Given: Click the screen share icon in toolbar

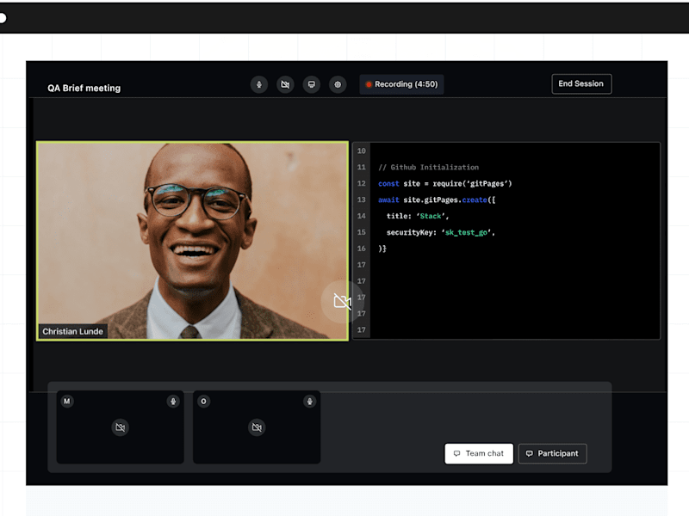Looking at the screenshot, I should click(311, 84).
